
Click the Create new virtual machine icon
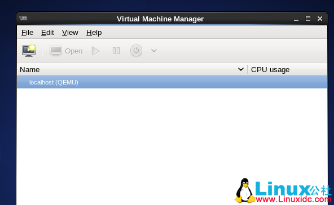(x=29, y=51)
